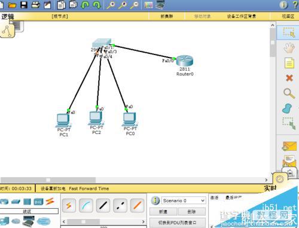Click the [根节点] root label

coord(60,16)
